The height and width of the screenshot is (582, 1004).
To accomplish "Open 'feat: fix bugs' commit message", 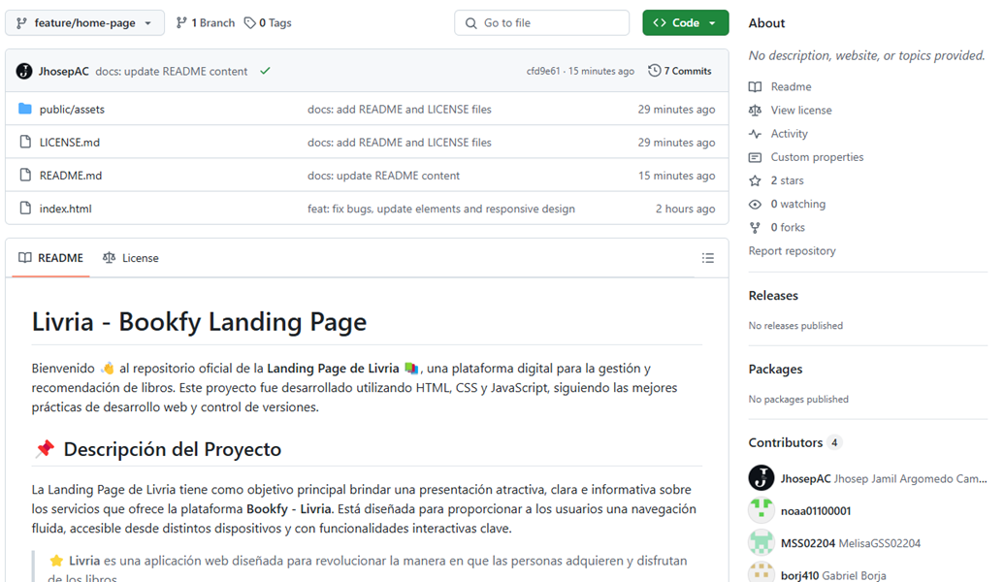I will click(x=441, y=209).
